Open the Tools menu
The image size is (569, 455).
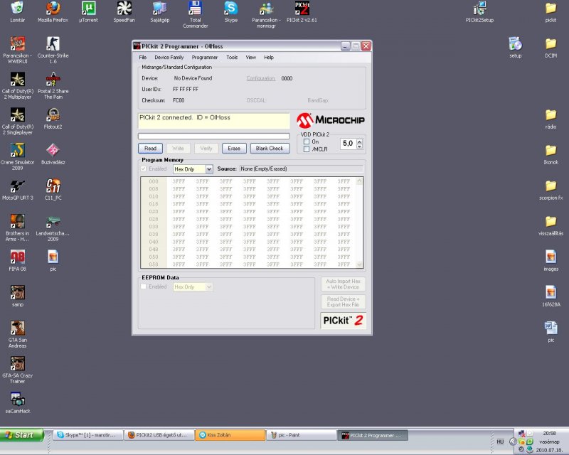(x=232, y=58)
